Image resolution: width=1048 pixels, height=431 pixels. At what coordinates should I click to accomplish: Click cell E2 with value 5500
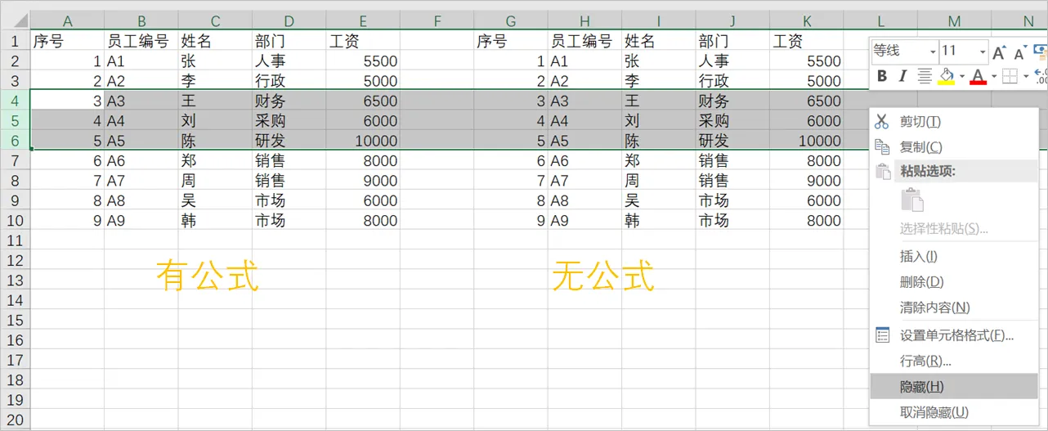(363, 61)
